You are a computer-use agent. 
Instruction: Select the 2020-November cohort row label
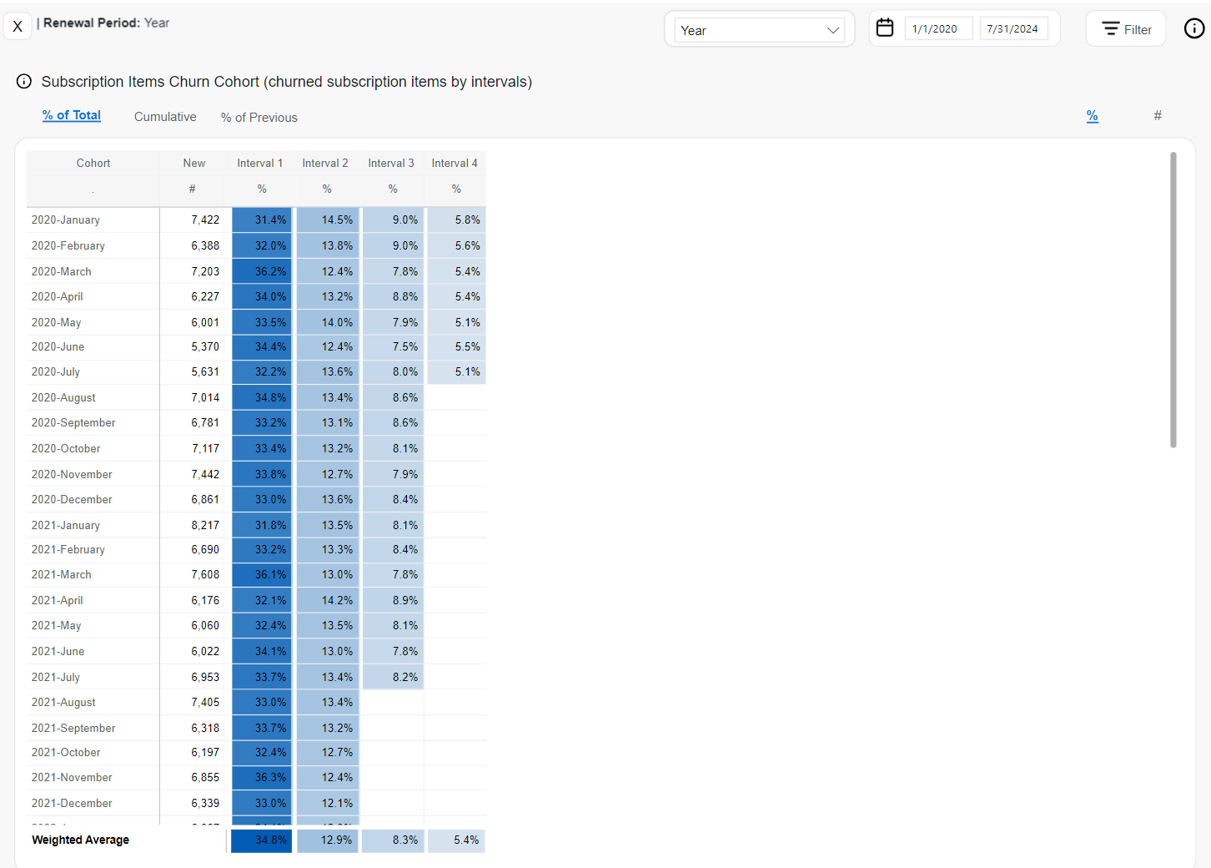72,475
